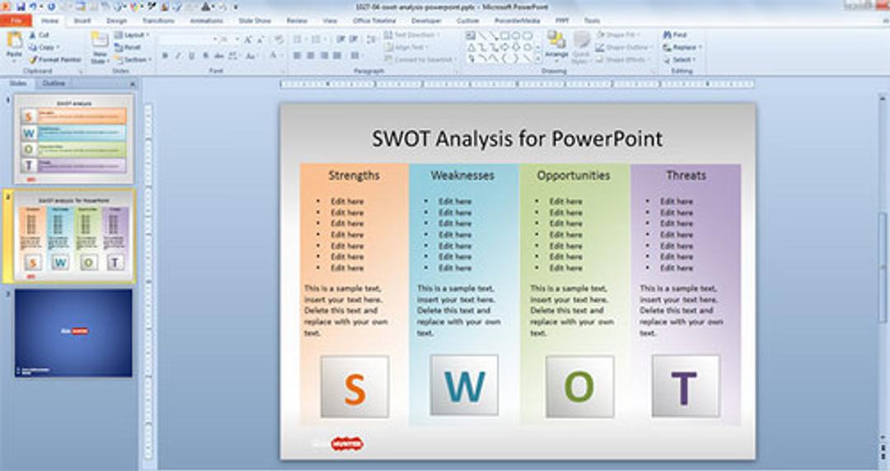Click the slide title 'SWOT Analysis for PowerPoint'
Viewport: 890px width, 471px height.
click(x=517, y=138)
